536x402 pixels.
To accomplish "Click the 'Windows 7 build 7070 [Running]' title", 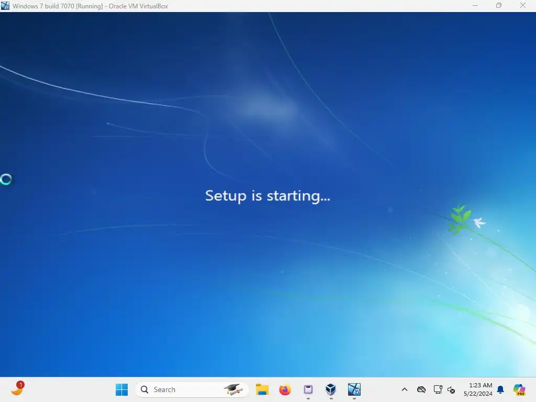I will point(58,6).
